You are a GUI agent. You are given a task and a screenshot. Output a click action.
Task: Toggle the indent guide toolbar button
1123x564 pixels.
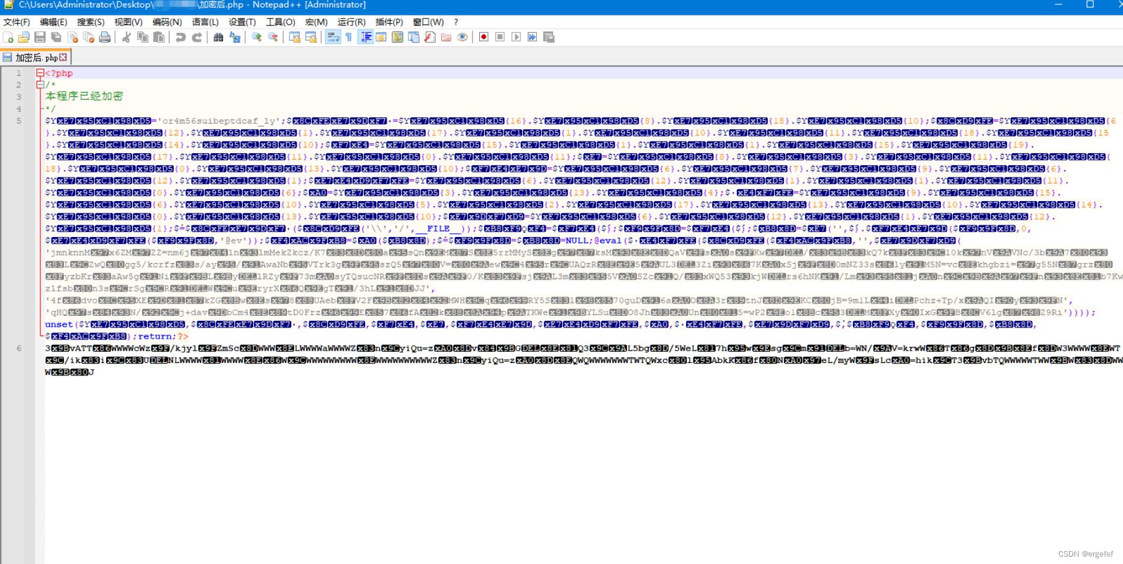[x=366, y=37]
